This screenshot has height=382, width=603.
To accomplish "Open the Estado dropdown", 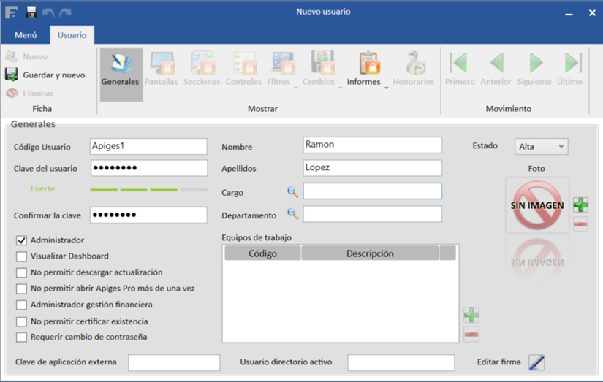I will click(541, 147).
